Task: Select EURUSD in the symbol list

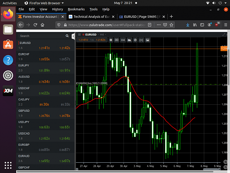Action: [x=46, y=45]
